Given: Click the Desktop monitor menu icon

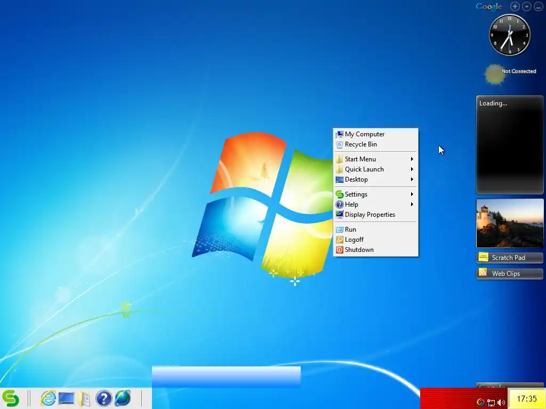Looking at the screenshot, I should click(340, 179).
